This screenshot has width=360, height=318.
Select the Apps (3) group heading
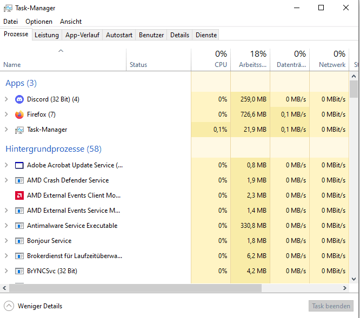tap(21, 83)
